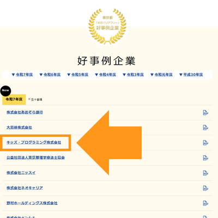Open PDF icon for 株式会社ニッスイ
Screen dimensions: 218x218
205,173
